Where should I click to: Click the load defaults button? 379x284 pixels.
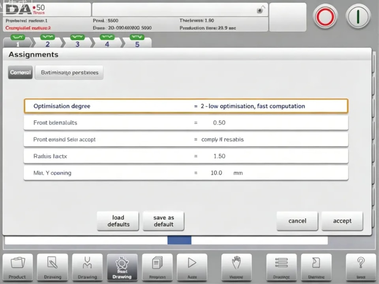[x=118, y=221]
